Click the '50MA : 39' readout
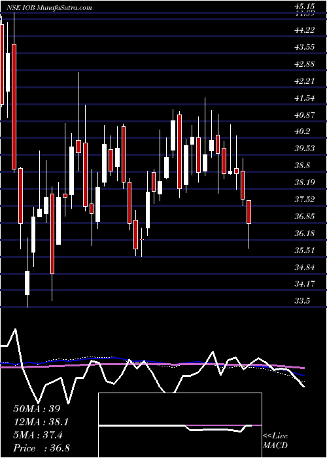Viewport: 327px width, 458px height. click(x=36, y=409)
